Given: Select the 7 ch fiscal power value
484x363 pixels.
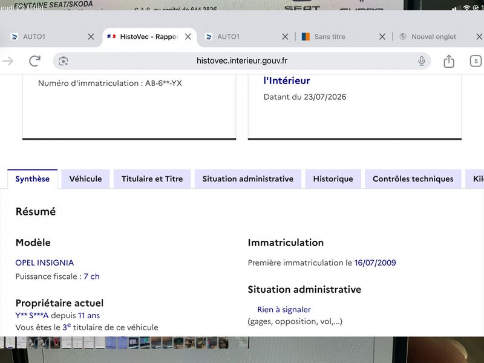Looking at the screenshot, I should click(92, 276).
